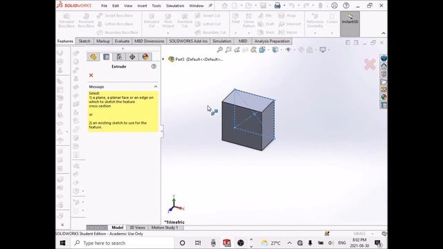Switch to the 3D Views bottom tab
The width and height of the screenshot is (443, 249).
tap(137, 228)
